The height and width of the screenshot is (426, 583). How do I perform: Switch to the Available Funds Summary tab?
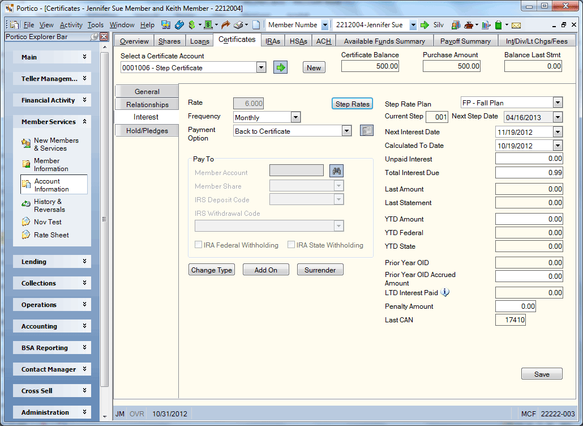384,41
